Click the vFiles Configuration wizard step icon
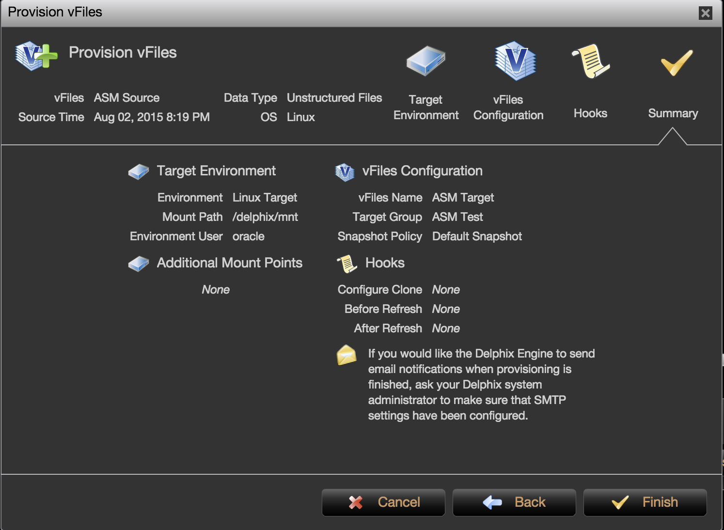This screenshot has height=530, width=724. point(515,61)
